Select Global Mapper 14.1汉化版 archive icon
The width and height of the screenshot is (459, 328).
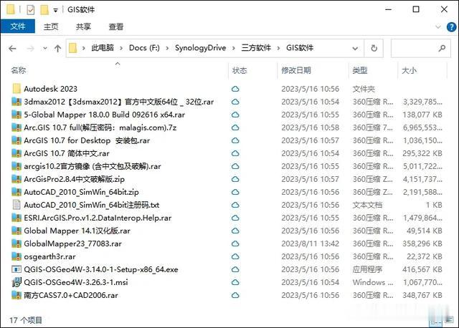click(x=16, y=231)
